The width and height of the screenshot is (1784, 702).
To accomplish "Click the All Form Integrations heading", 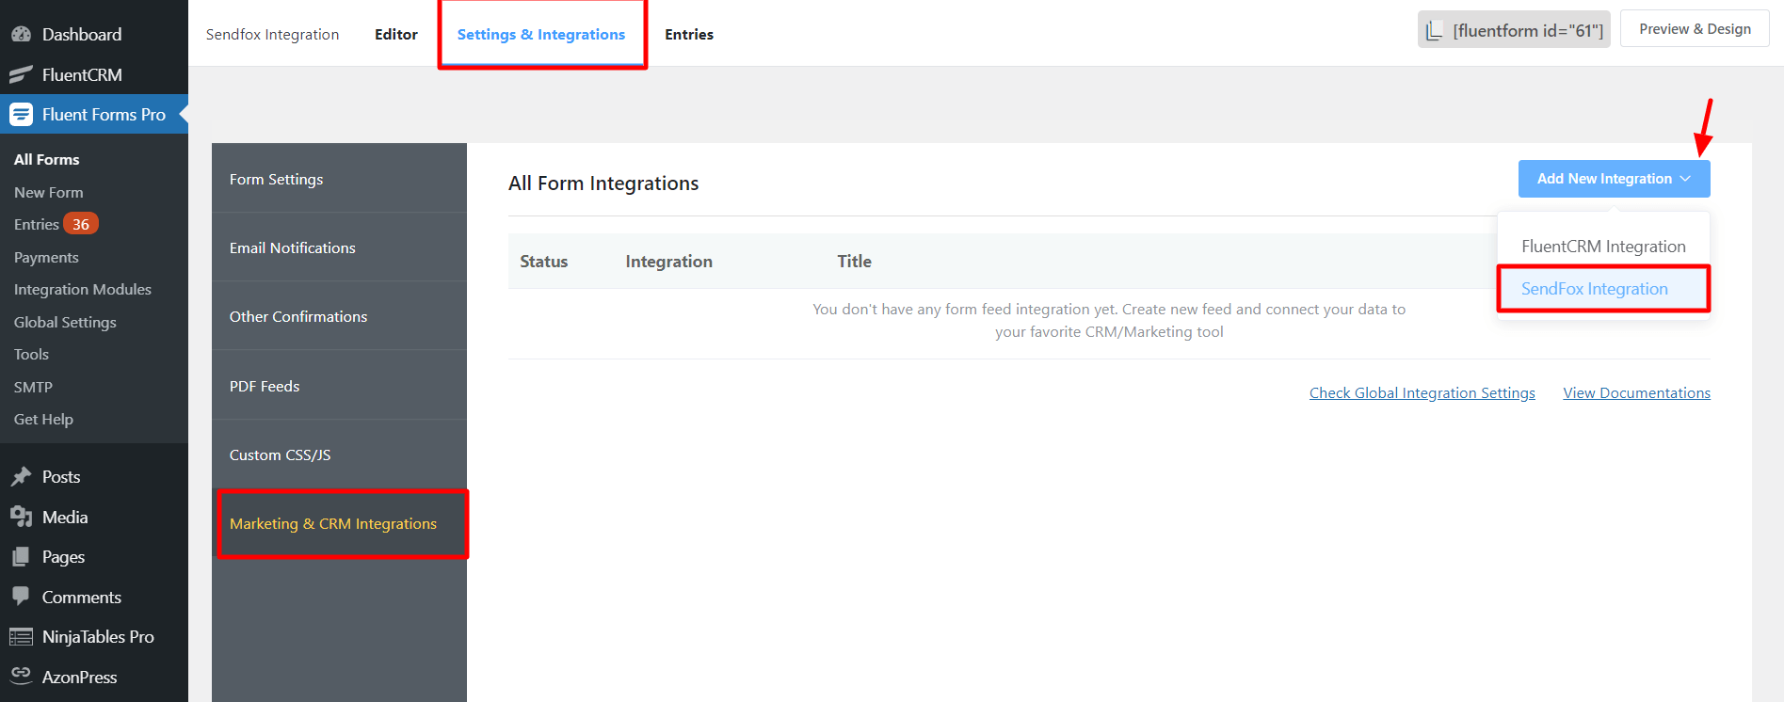I will pyautogui.click(x=603, y=183).
